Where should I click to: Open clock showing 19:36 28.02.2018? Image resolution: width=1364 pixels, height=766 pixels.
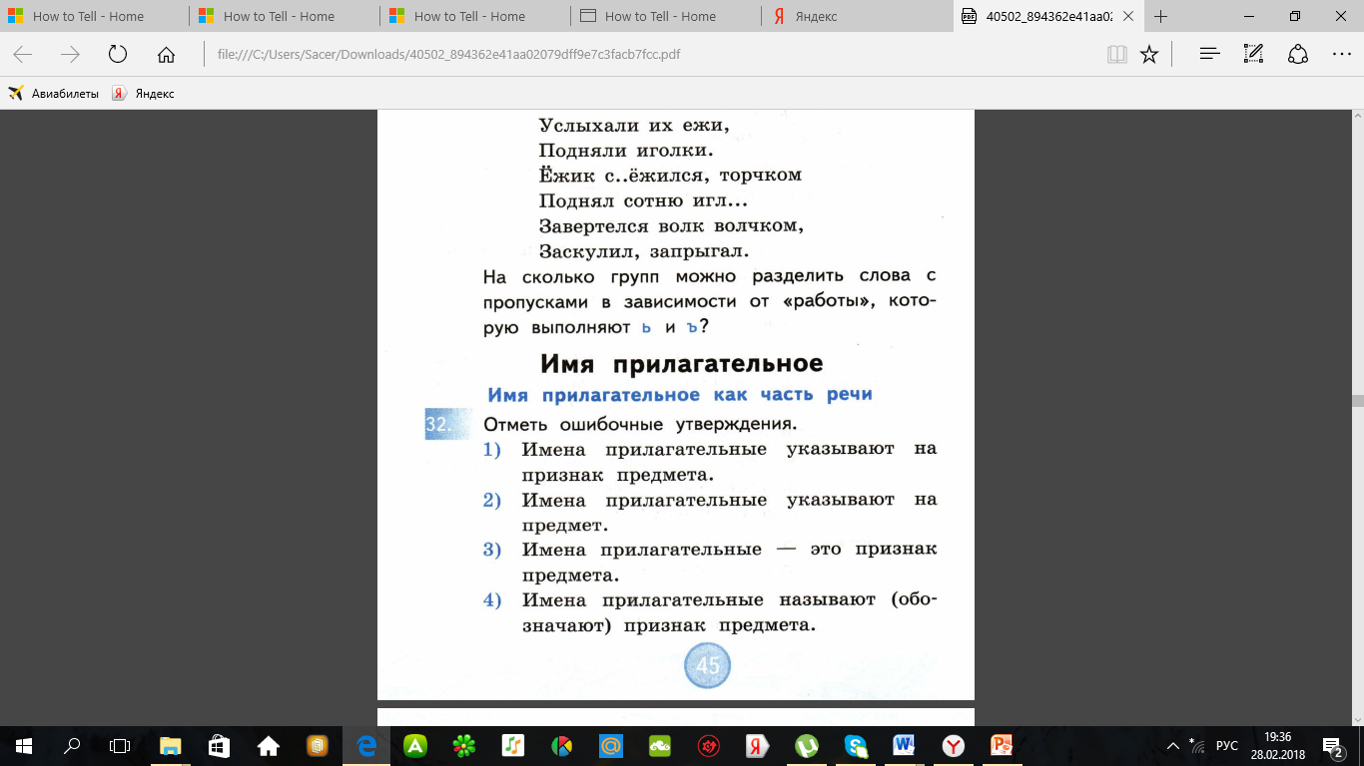coord(1277,745)
